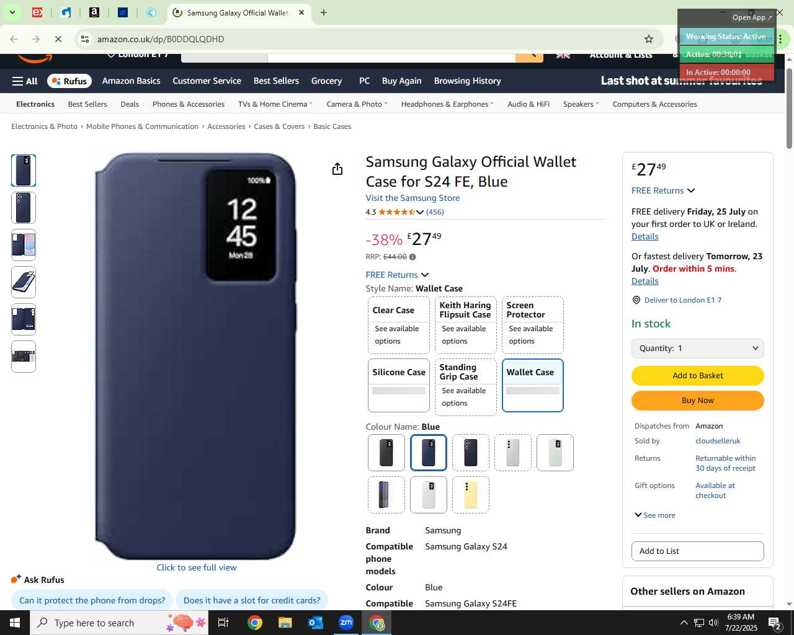794x635 pixels.
Task: Open Buy Again page
Action: tap(401, 81)
